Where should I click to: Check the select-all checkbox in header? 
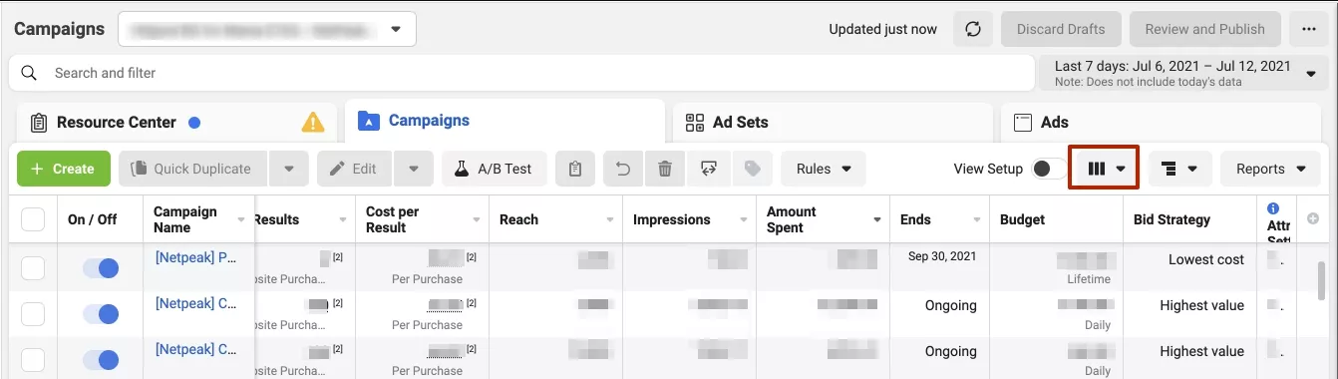[33, 219]
